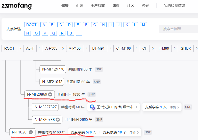Filter by haplogroup Q
198x140 pixels.
pos(54,33)
